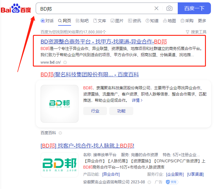The height and width of the screenshot is (189, 221).
Task: Click the 保障 shield badge
Action: coord(172,182)
